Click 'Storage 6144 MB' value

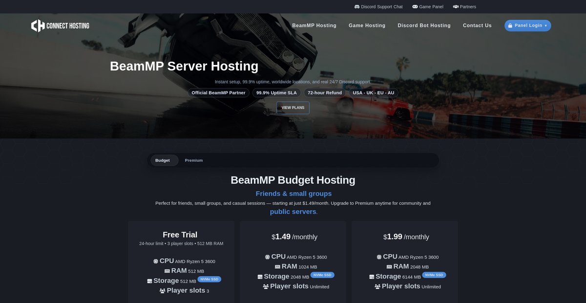point(396,277)
